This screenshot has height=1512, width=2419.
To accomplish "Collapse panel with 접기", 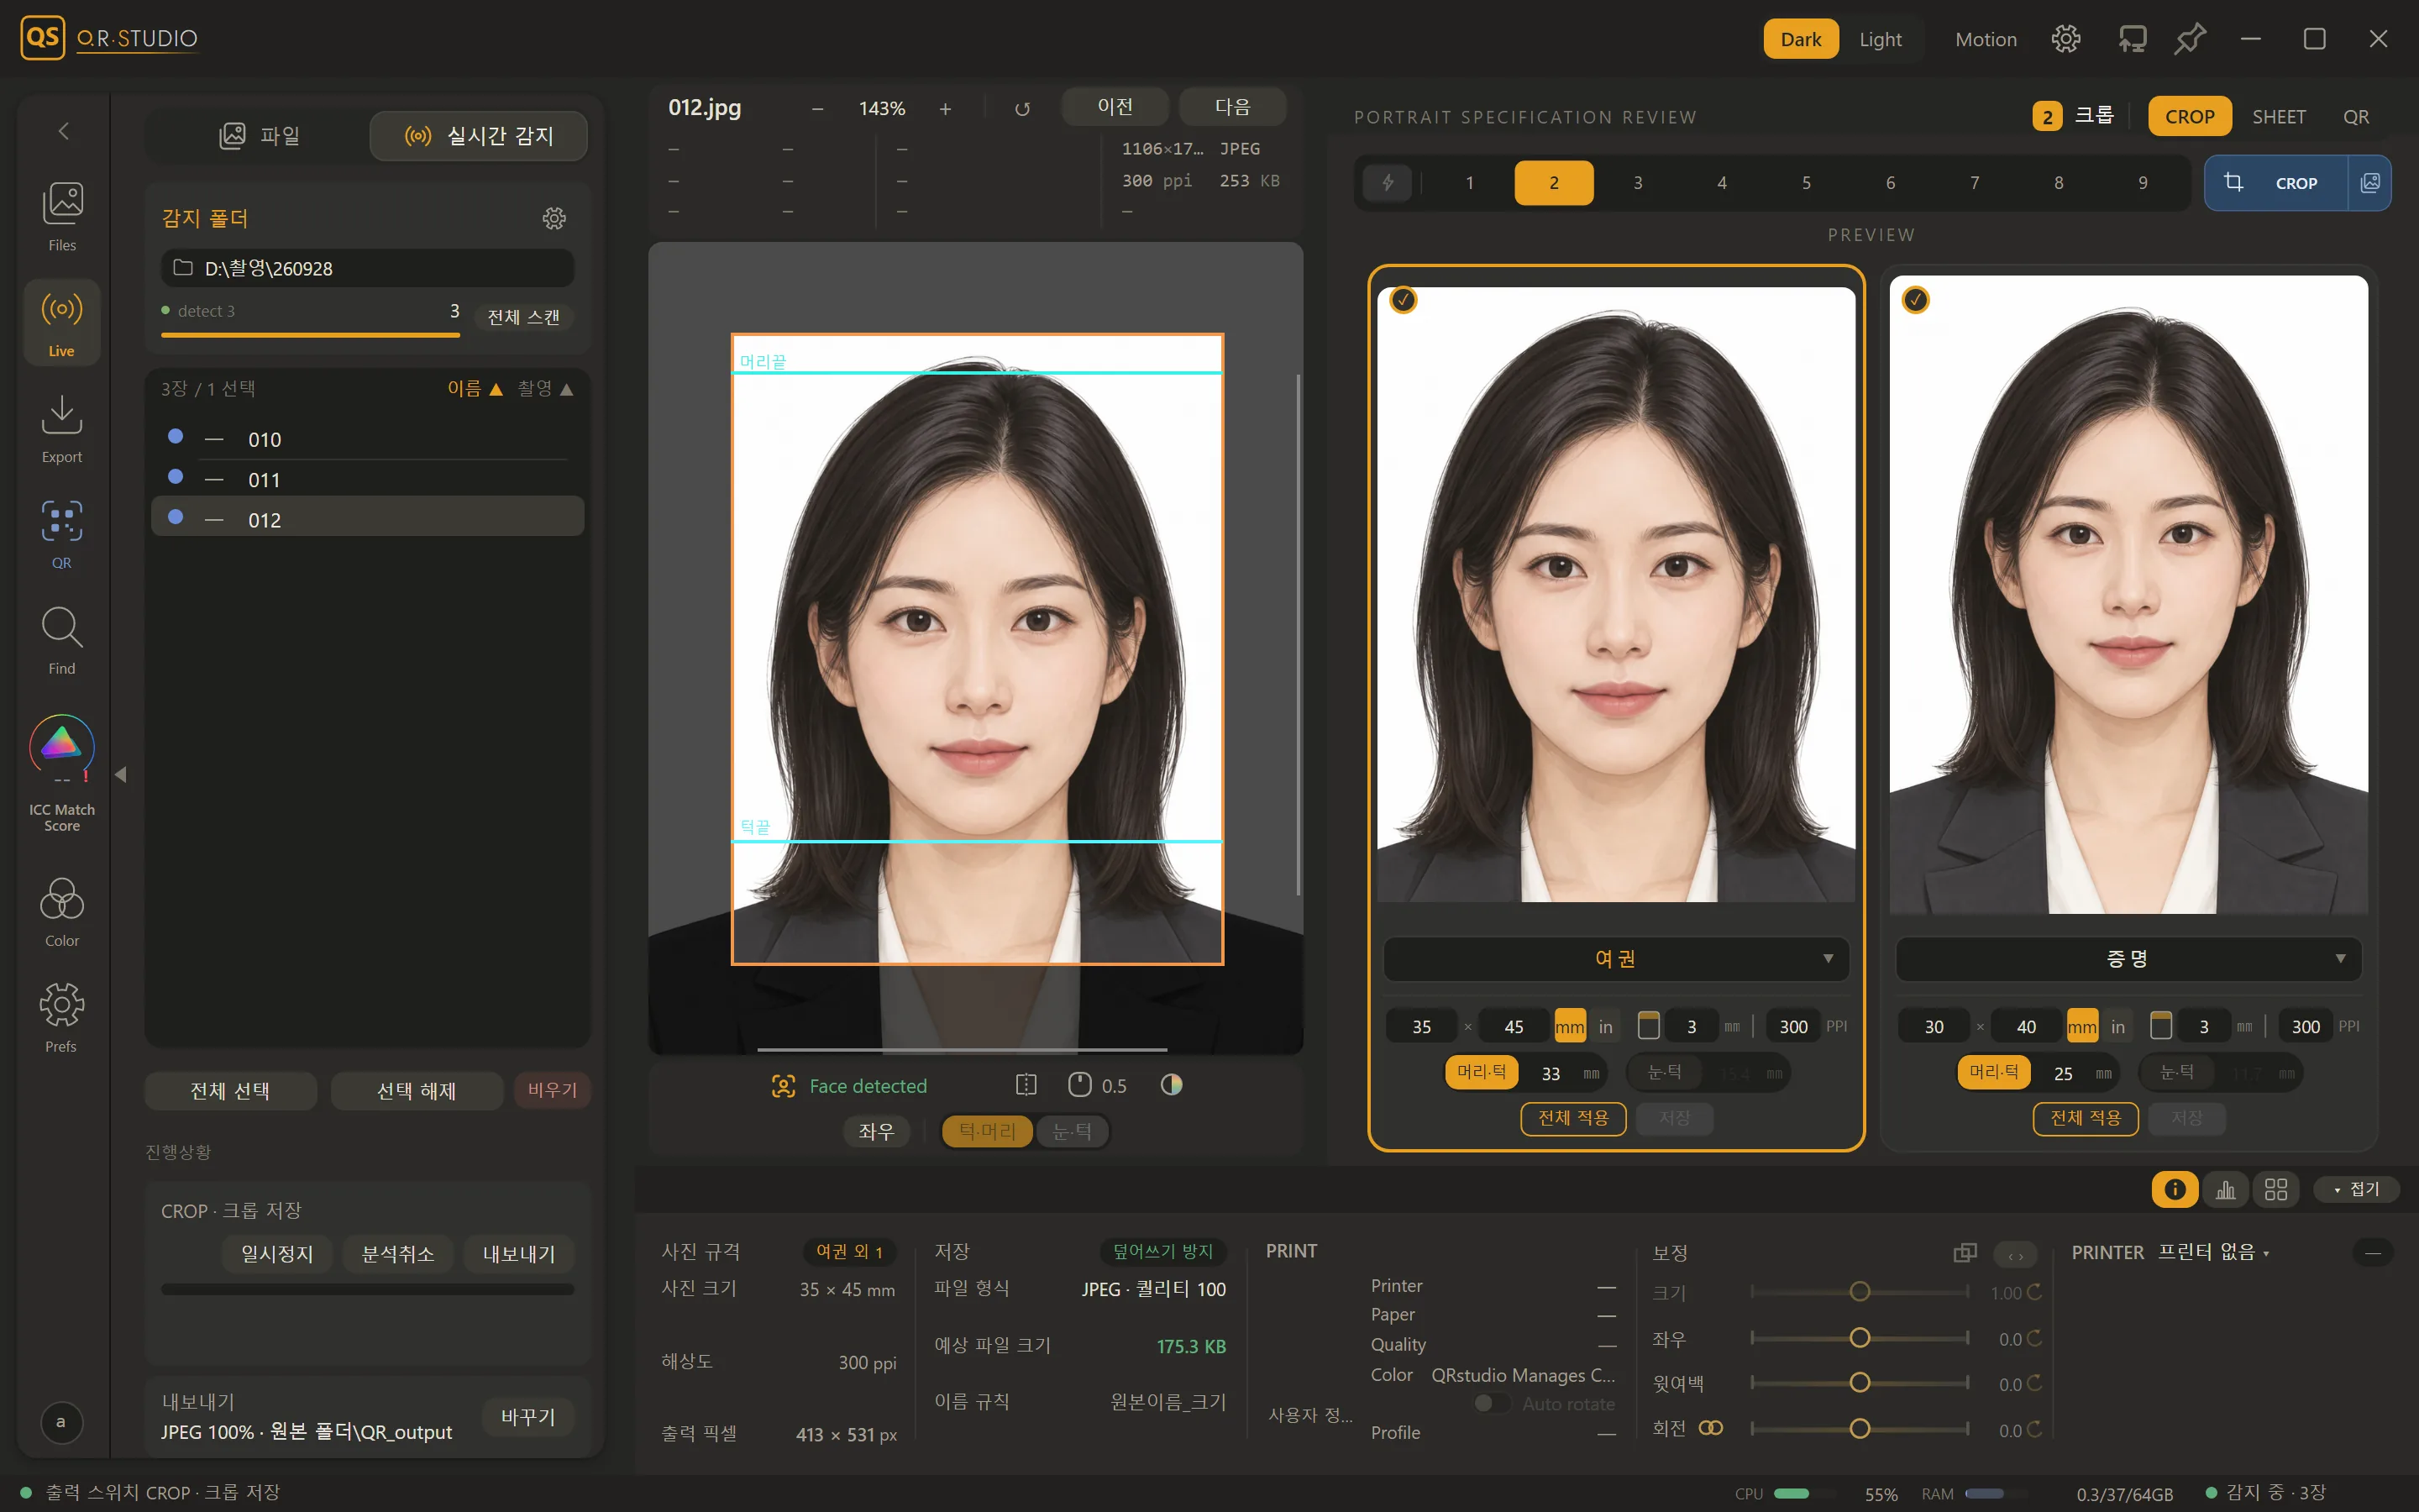I will pyautogui.click(x=2357, y=1189).
